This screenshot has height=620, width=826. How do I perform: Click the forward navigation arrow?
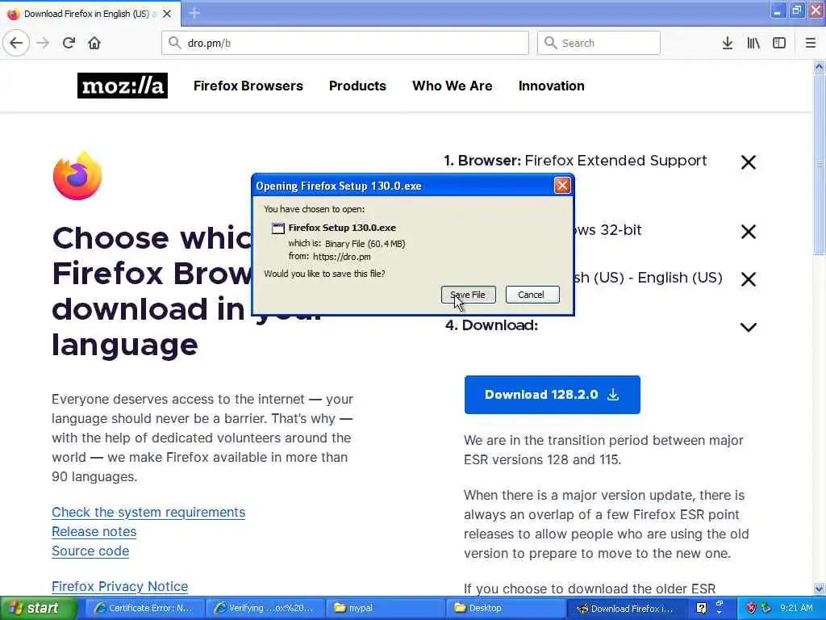[43, 43]
